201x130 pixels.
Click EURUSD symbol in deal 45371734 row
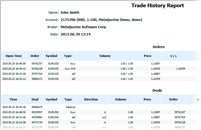click(53, 122)
